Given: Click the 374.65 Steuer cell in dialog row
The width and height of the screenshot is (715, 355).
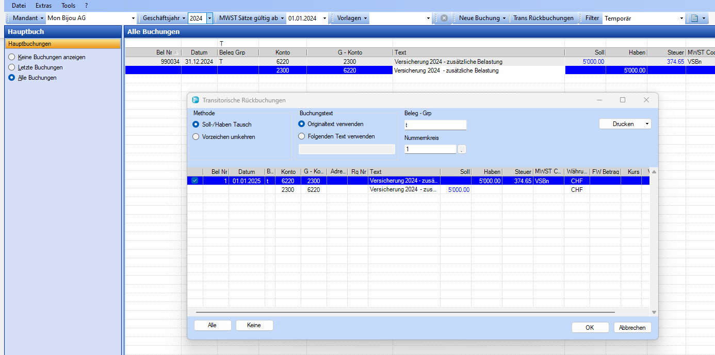Looking at the screenshot, I should (x=517, y=181).
